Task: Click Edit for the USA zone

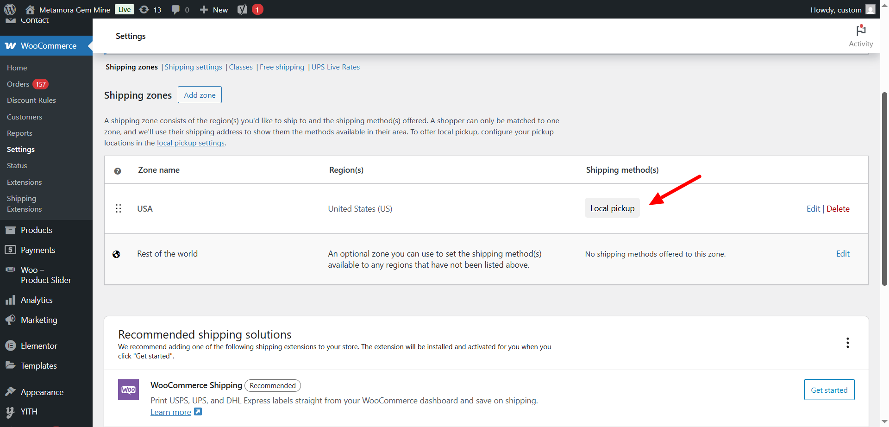Action: pos(813,209)
